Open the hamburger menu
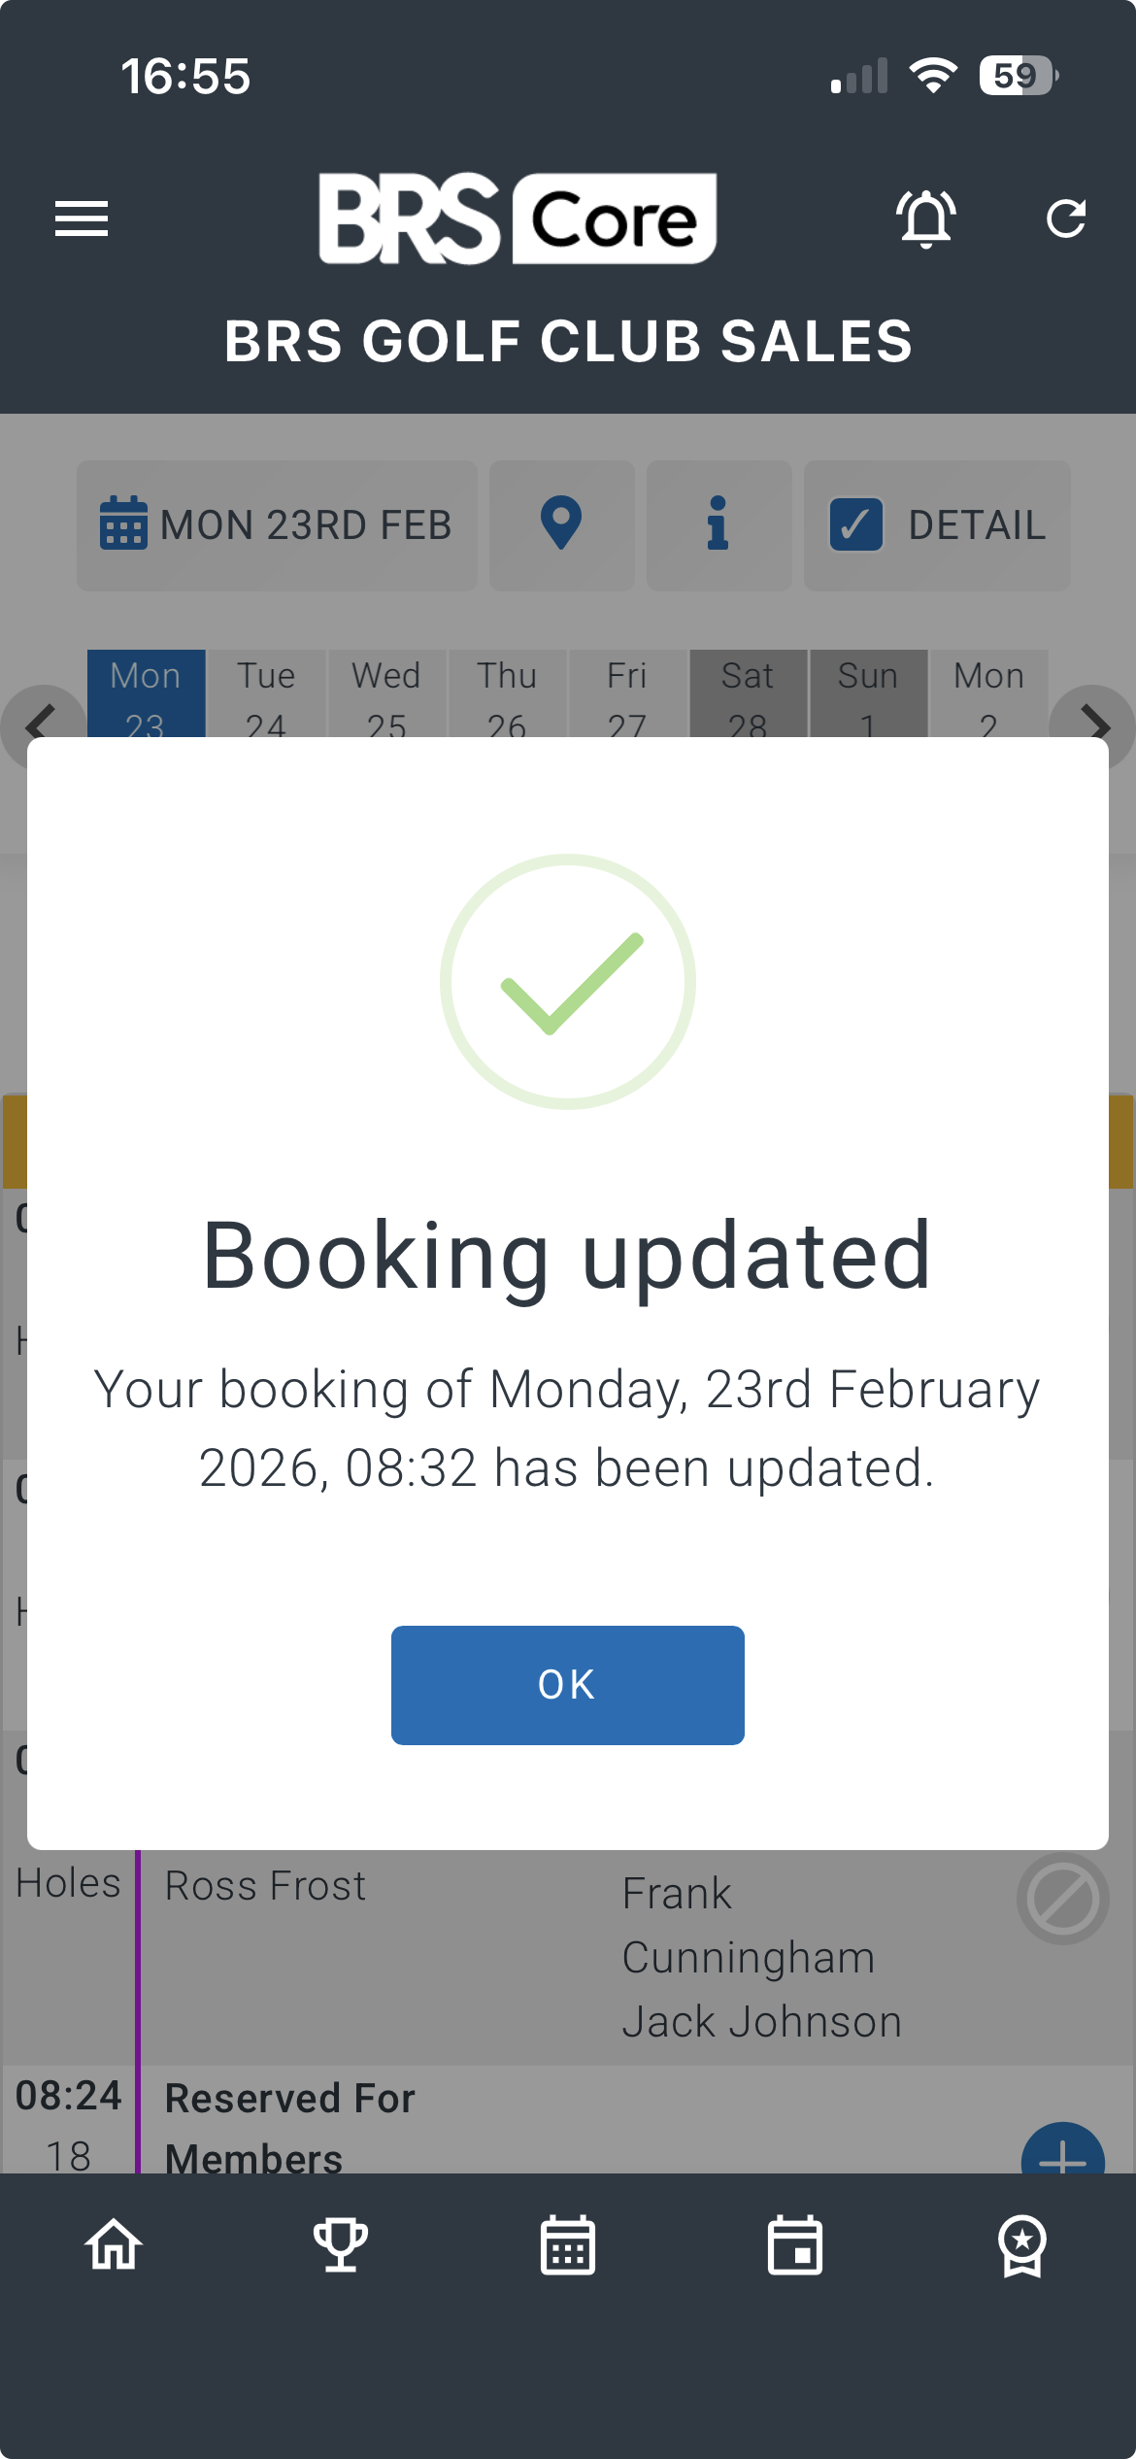Viewport: 1136px width, 2459px height. pos(82,219)
